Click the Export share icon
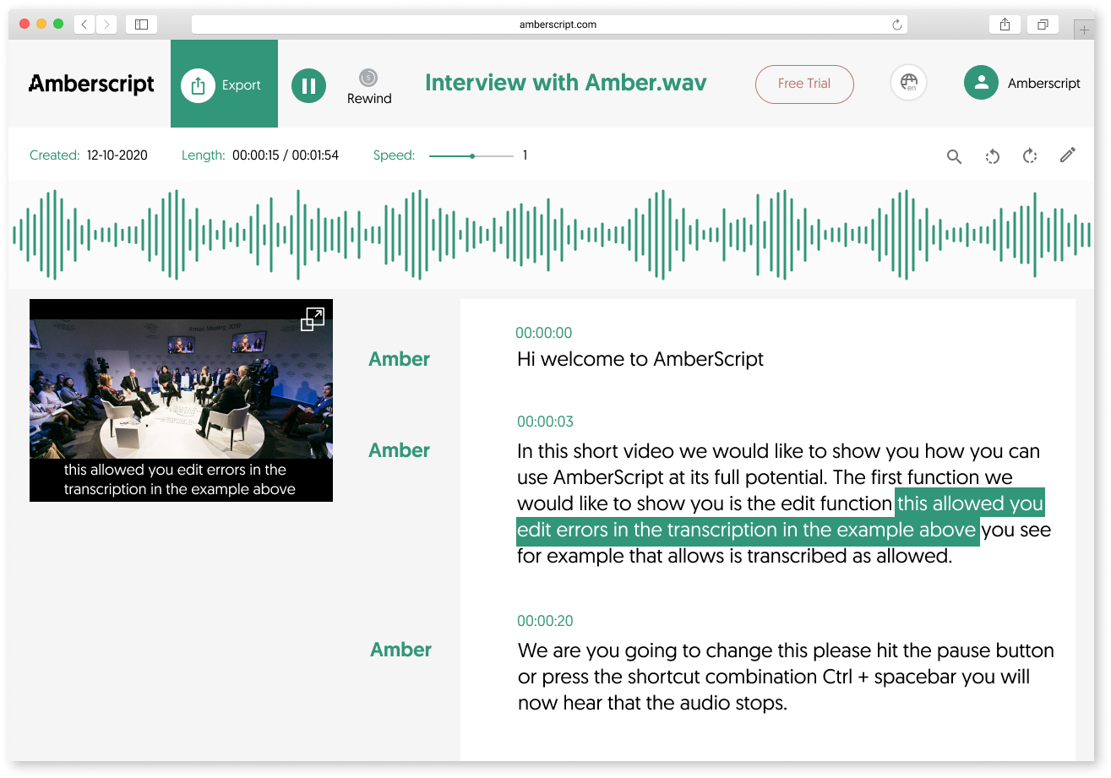This screenshot has height=778, width=1111. pos(199,84)
